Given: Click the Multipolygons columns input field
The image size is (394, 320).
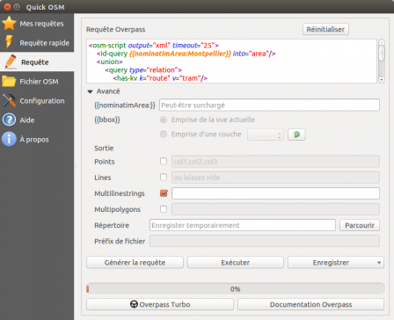Looking at the screenshot, I should point(275,209).
